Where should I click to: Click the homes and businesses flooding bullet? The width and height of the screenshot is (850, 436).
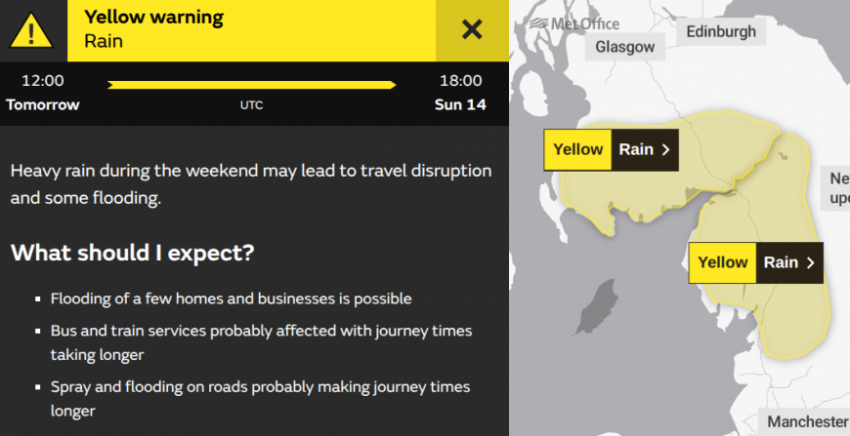point(231,298)
